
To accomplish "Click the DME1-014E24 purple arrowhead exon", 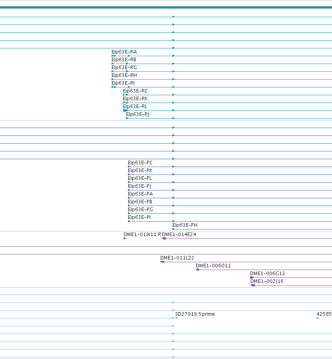I will (x=164, y=238).
